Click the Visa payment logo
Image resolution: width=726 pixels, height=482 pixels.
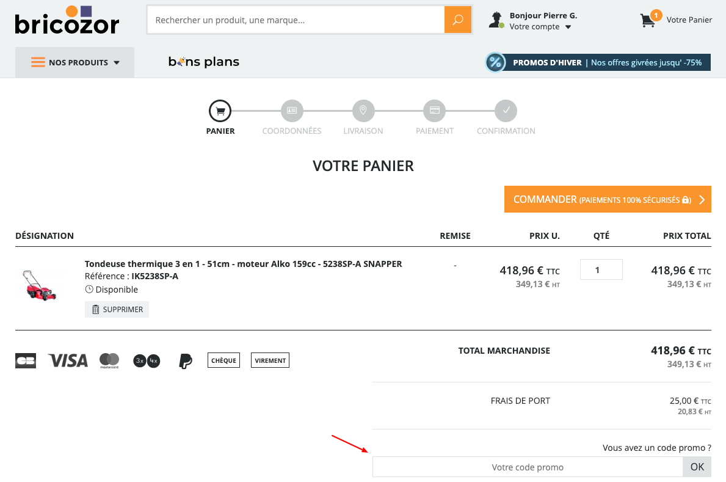click(x=68, y=360)
